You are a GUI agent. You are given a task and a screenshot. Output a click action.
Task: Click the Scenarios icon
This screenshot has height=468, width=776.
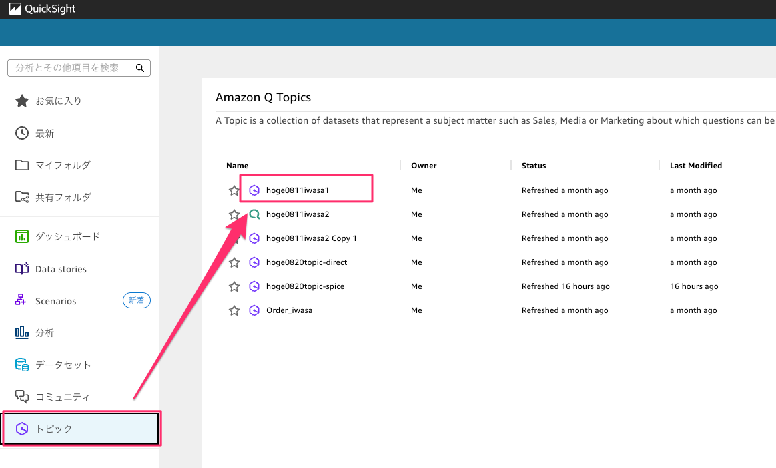(21, 300)
